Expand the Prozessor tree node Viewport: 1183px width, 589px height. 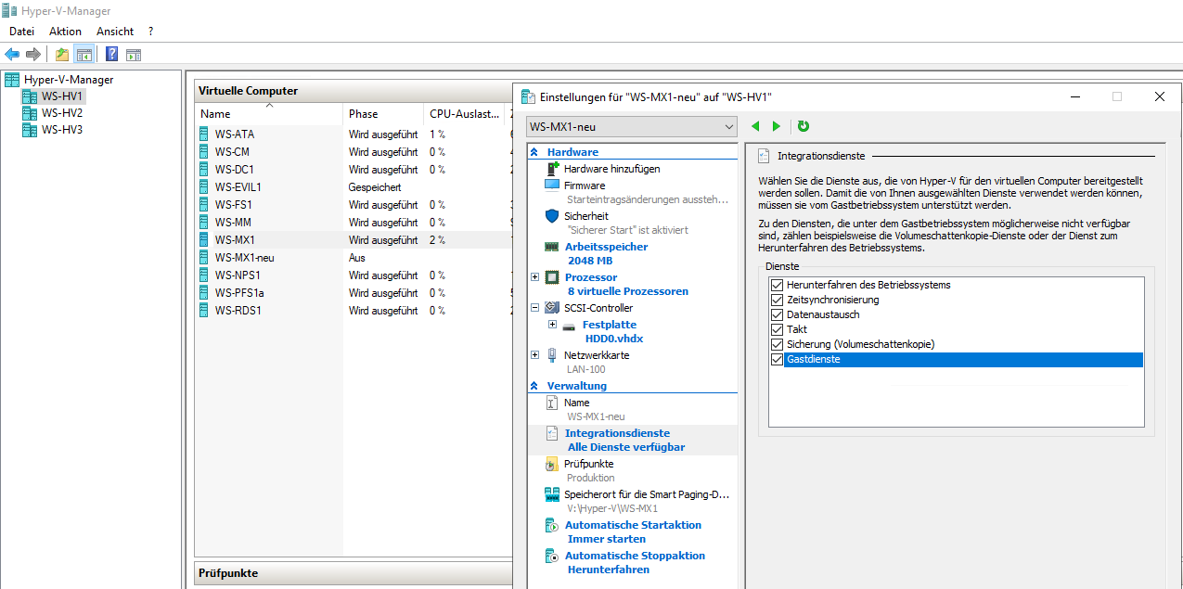click(x=534, y=277)
